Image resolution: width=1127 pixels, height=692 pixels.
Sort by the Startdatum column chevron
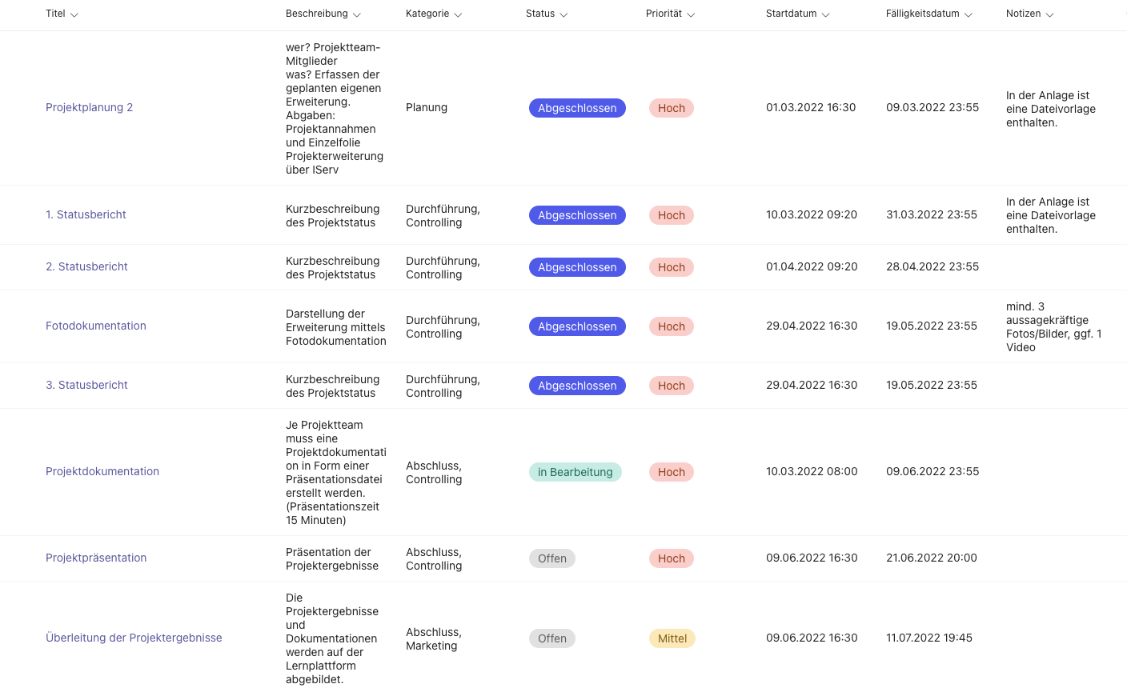click(x=825, y=14)
